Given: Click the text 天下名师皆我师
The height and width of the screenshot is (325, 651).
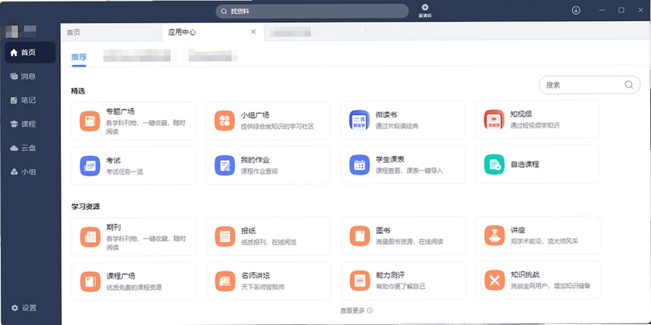Looking at the screenshot, I should click(x=263, y=287).
